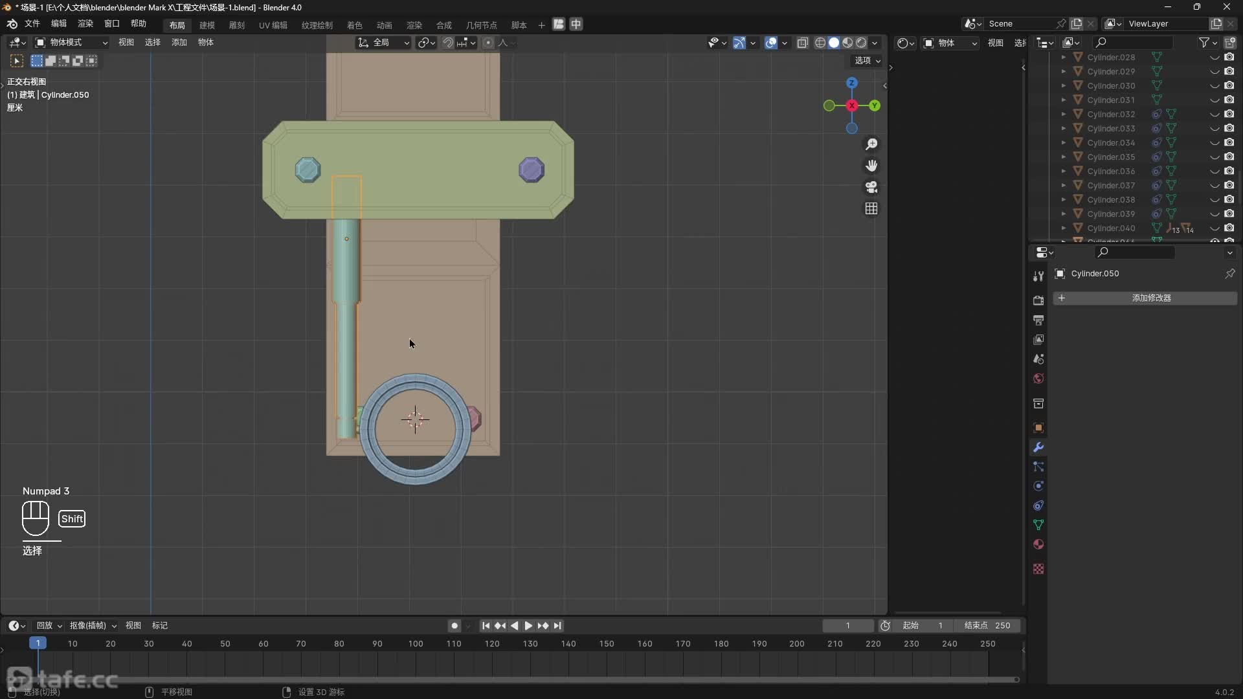Open the viewport Object menu

(x=205, y=43)
